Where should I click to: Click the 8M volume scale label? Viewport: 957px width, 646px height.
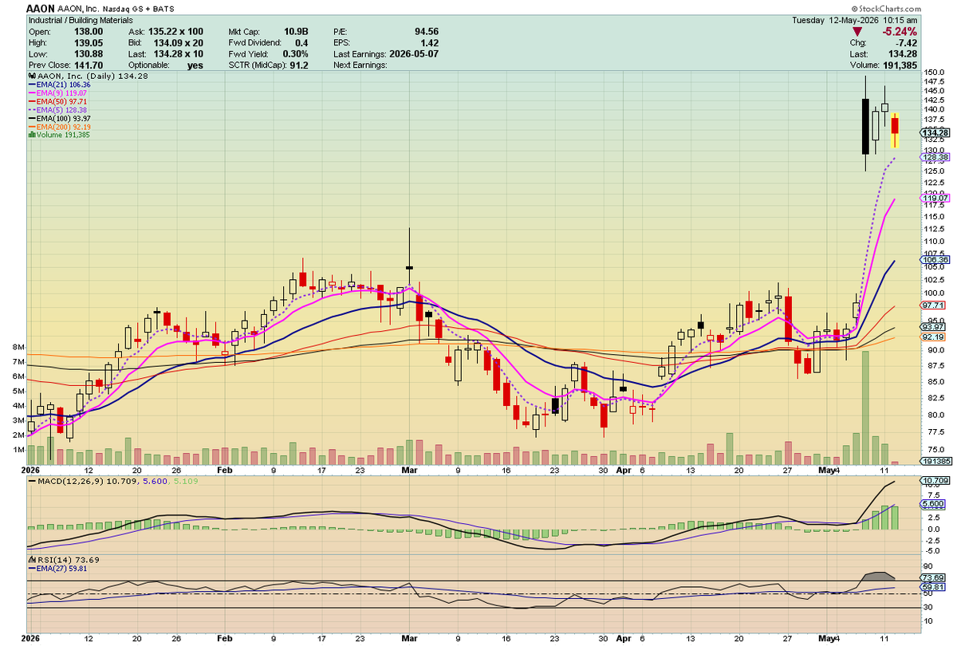pyautogui.click(x=18, y=348)
